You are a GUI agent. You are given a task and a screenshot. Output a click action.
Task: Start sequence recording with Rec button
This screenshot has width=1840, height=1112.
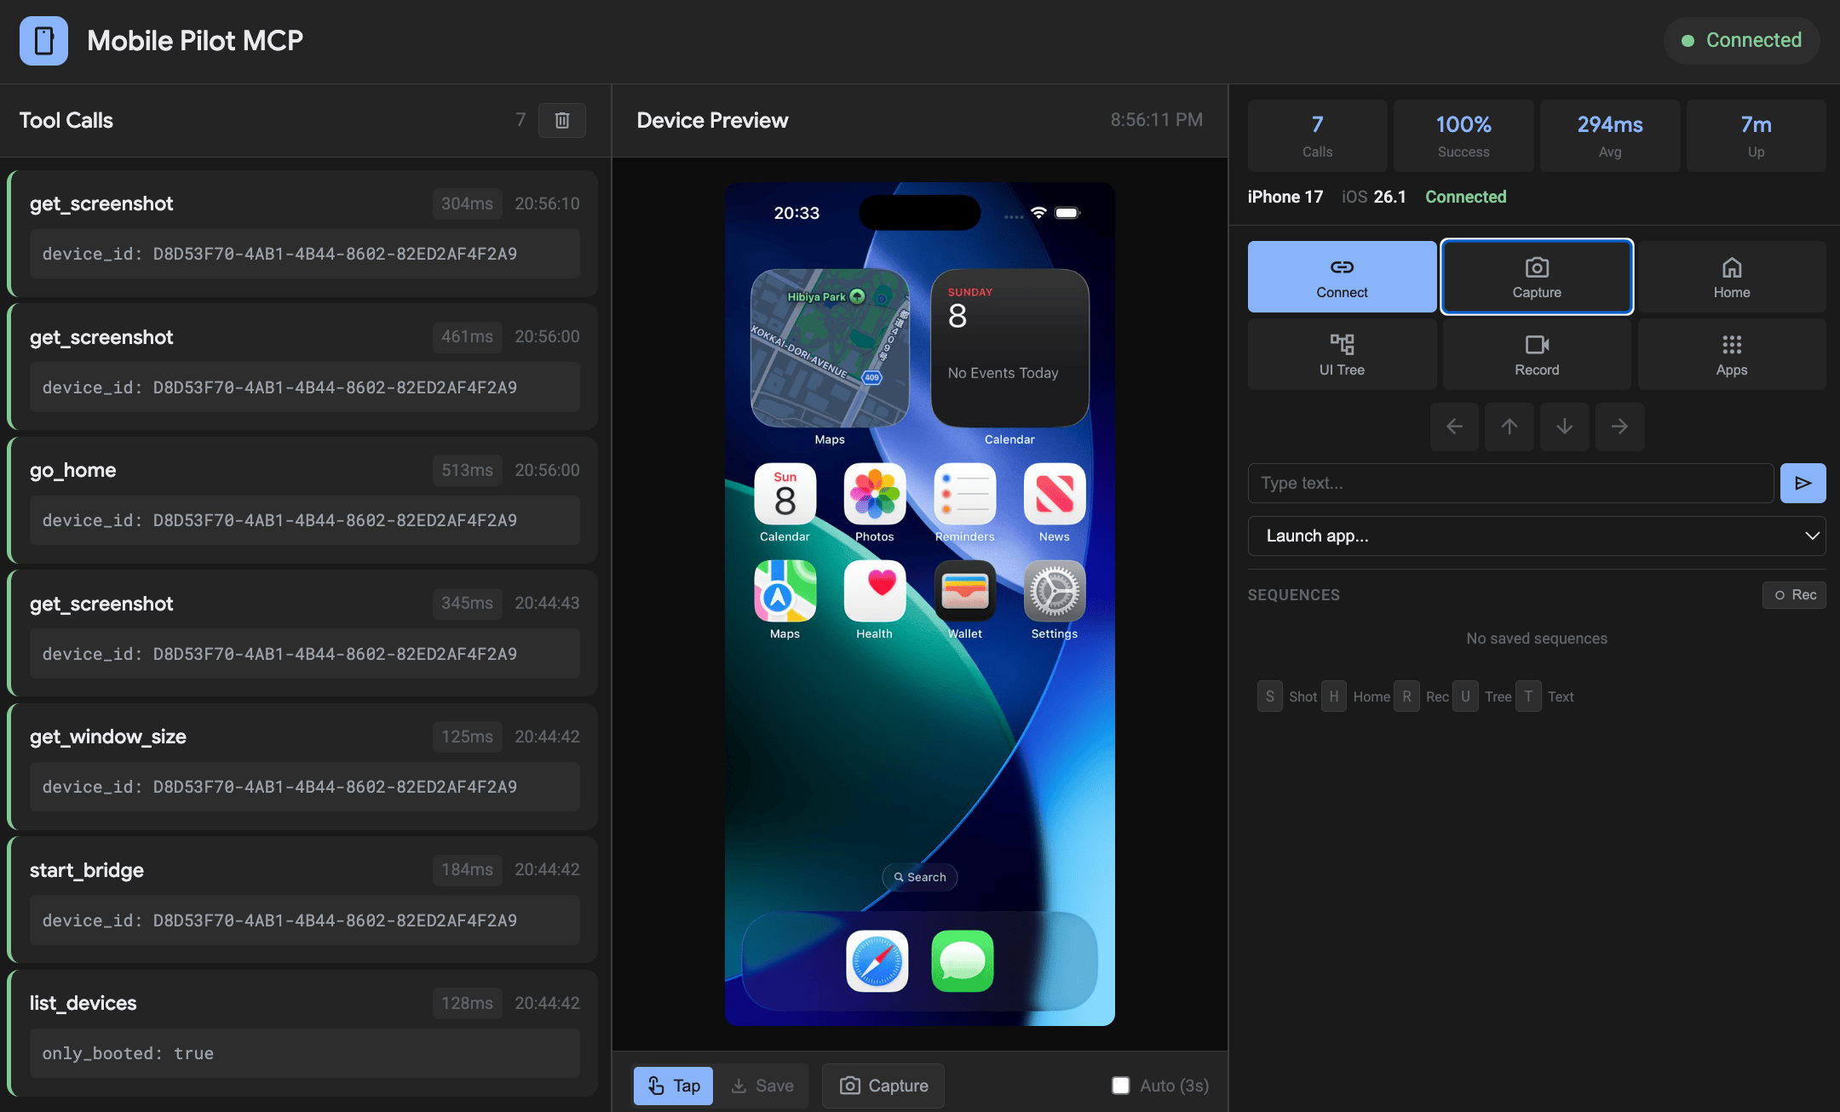pos(1794,595)
